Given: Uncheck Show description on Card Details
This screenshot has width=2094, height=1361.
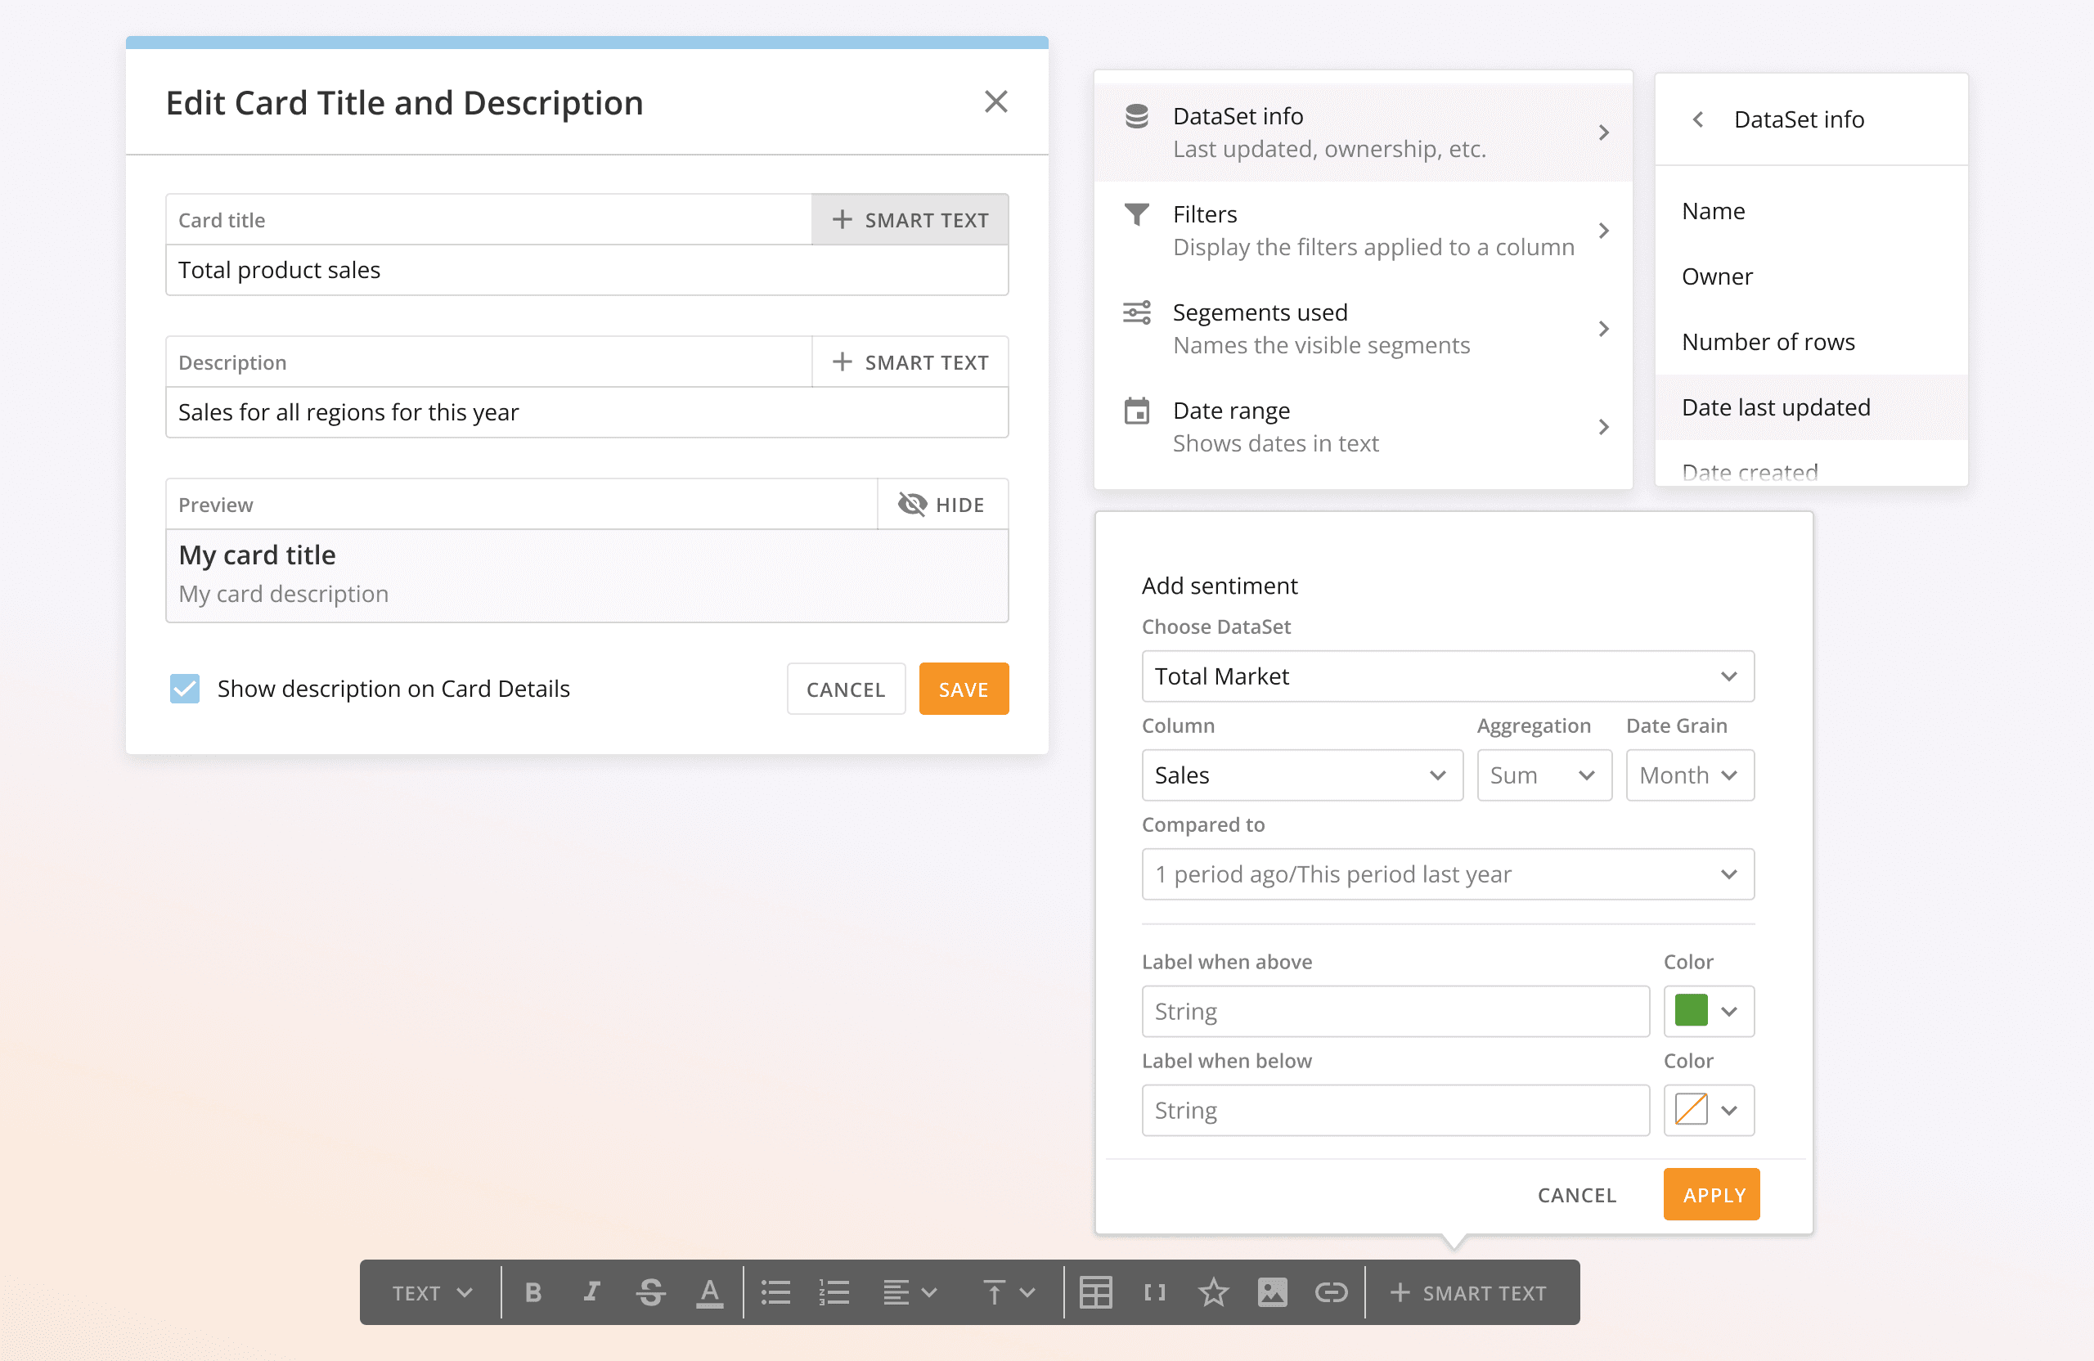Looking at the screenshot, I should (185, 688).
